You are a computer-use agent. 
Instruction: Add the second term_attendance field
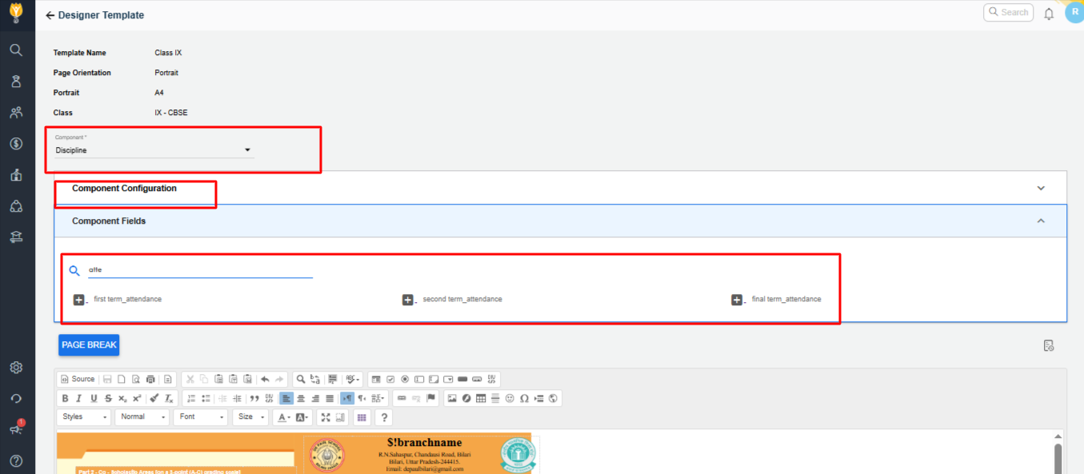pyautogui.click(x=408, y=300)
